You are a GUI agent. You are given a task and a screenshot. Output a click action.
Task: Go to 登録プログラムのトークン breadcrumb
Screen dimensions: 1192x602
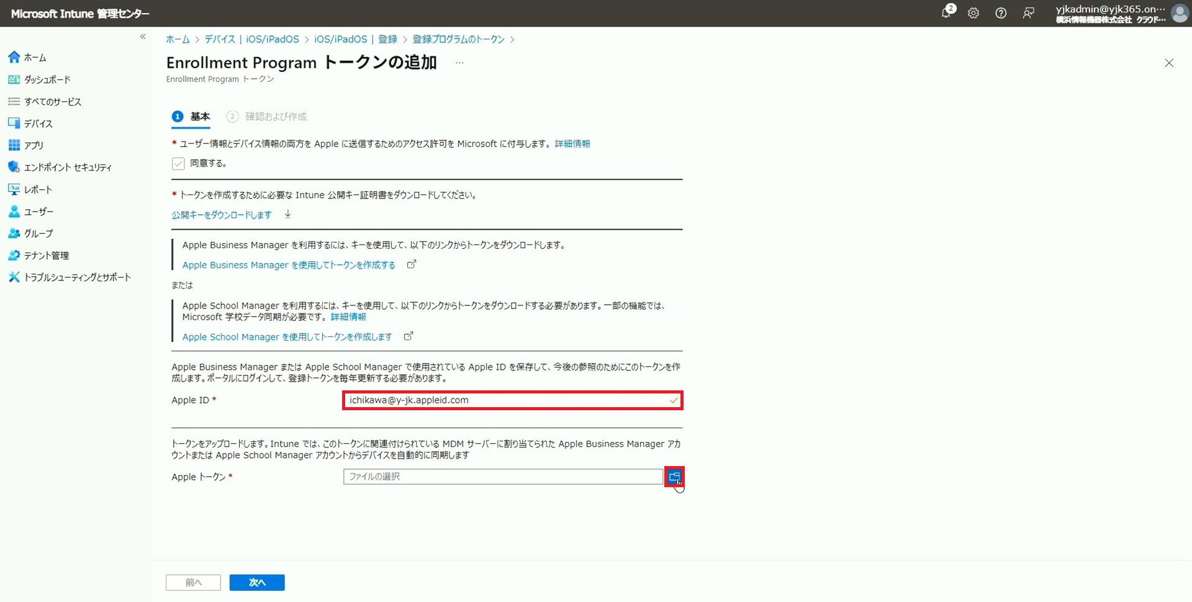[x=458, y=39]
